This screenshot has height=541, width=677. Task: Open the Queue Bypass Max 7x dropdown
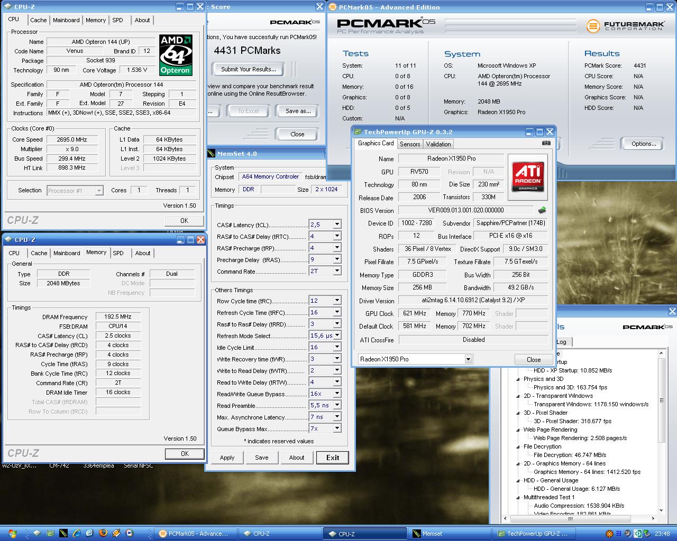tap(336, 428)
